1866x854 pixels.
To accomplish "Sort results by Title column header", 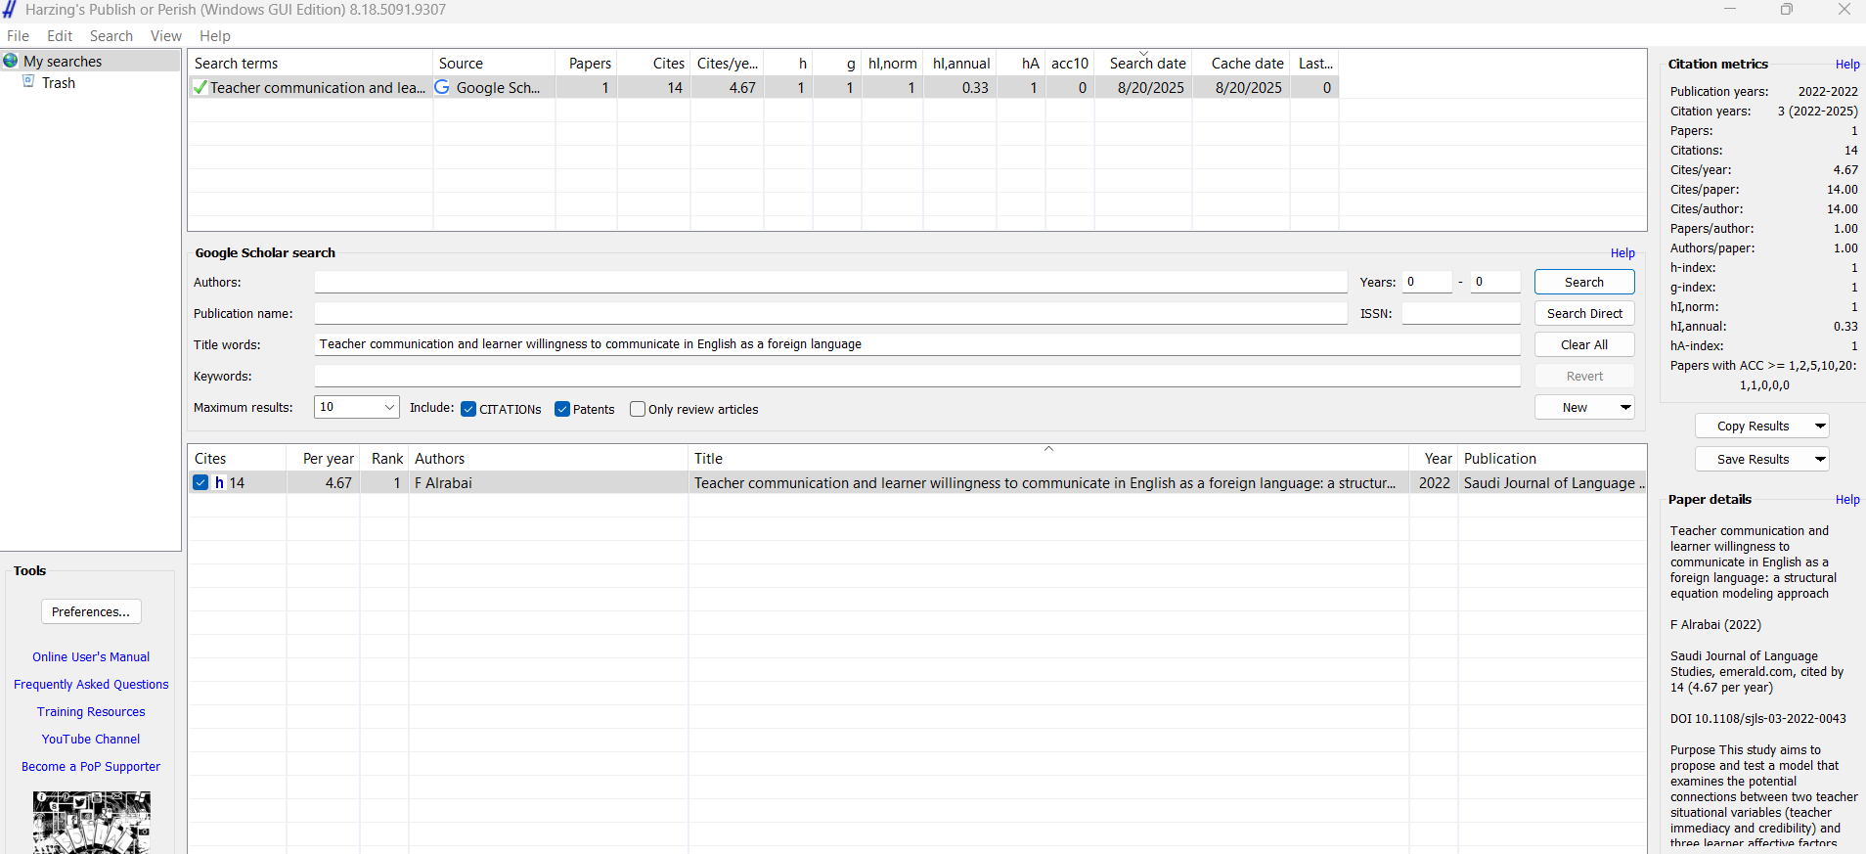I will click(x=1048, y=458).
